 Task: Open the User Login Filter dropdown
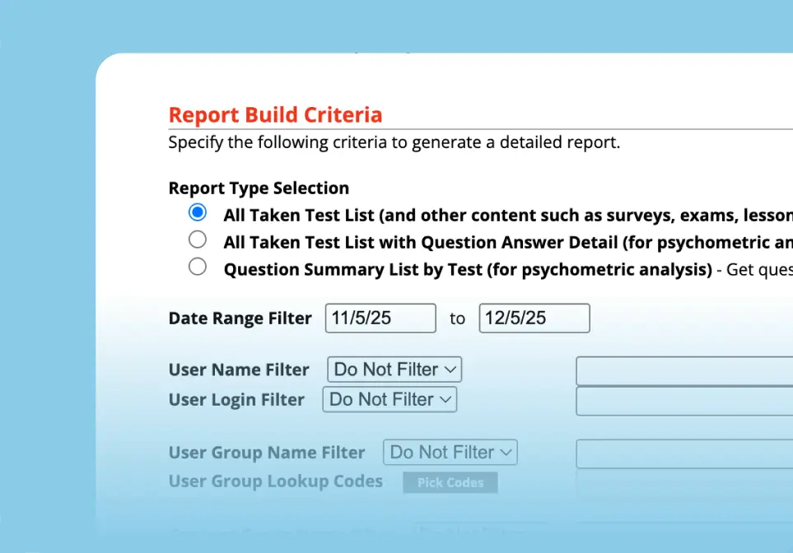(x=389, y=399)
